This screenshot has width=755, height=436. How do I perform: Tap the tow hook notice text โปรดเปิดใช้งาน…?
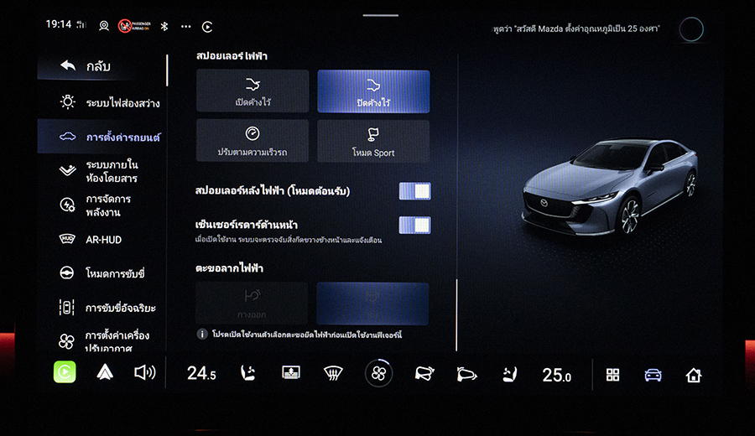click(307, 335)
